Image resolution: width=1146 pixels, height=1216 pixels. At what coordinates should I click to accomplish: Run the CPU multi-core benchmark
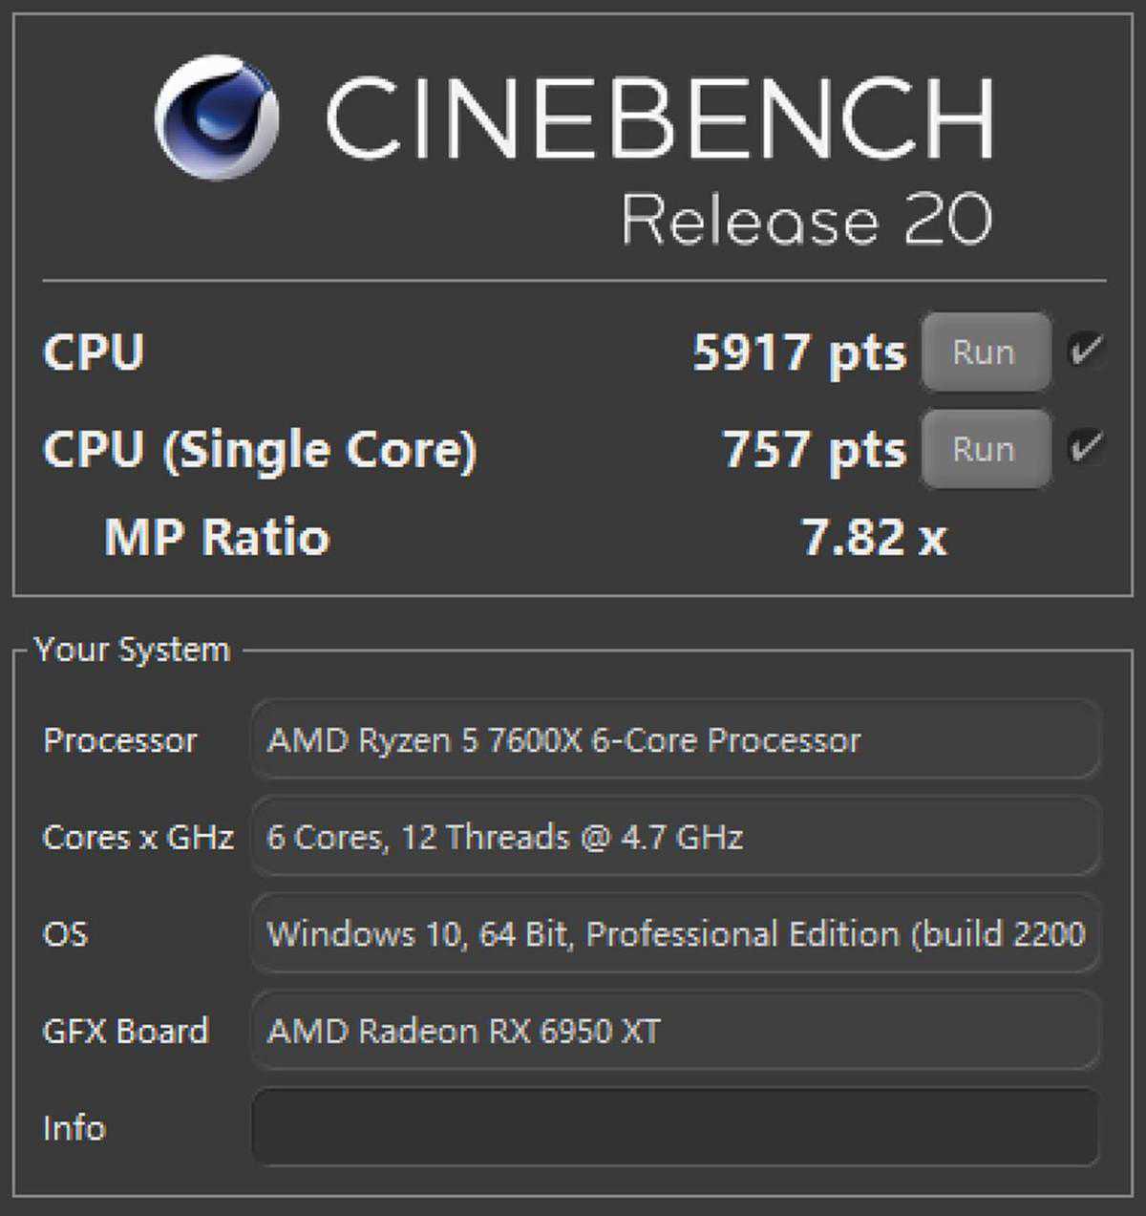(985, 352)
